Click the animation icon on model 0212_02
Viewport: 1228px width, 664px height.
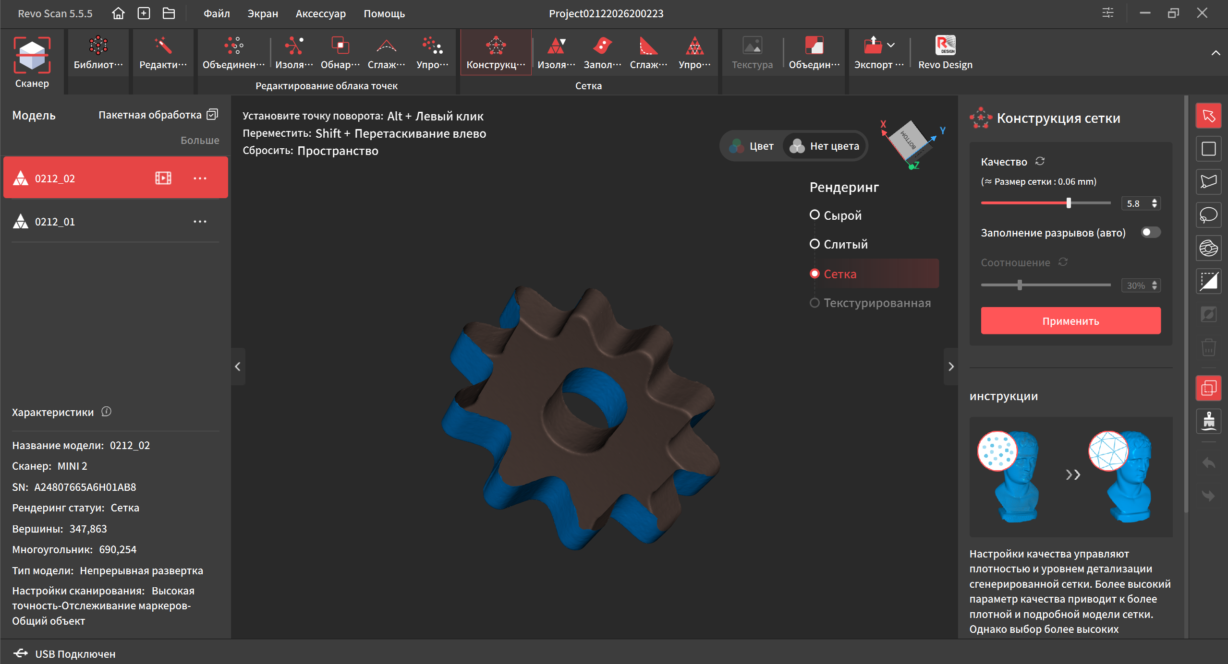[x=163, y=178]
